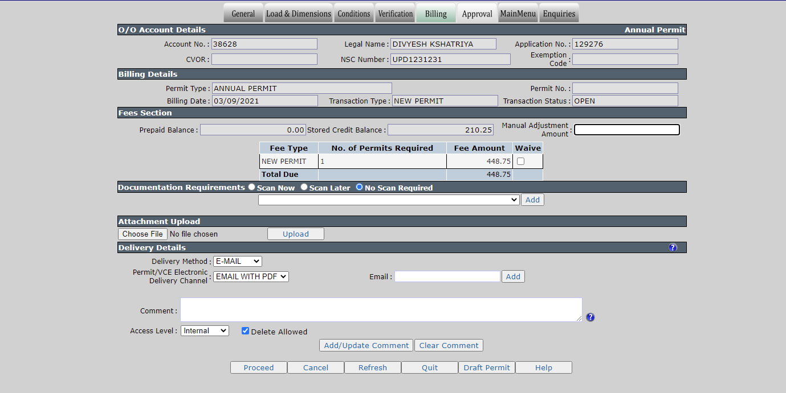This screenshot has width=786, height=393.
Task: Go to the Enquiries tab
Action: pos(559,14)
